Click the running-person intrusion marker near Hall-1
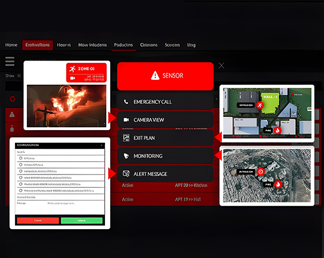The width and height of the screenshot is (324, 258). (260, 106)
